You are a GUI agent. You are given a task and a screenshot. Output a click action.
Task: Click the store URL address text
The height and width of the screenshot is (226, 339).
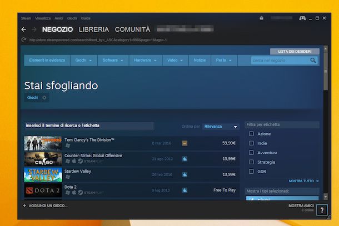[x=98, y=40]
